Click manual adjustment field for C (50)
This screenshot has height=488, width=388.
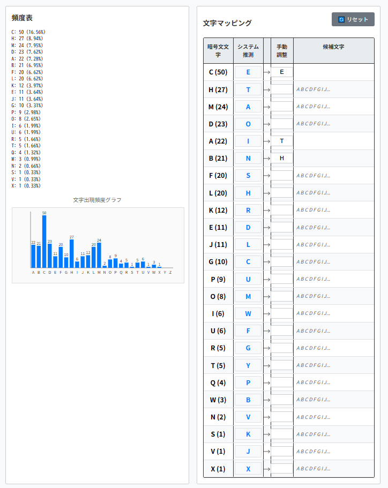click(x=282, y=72)
